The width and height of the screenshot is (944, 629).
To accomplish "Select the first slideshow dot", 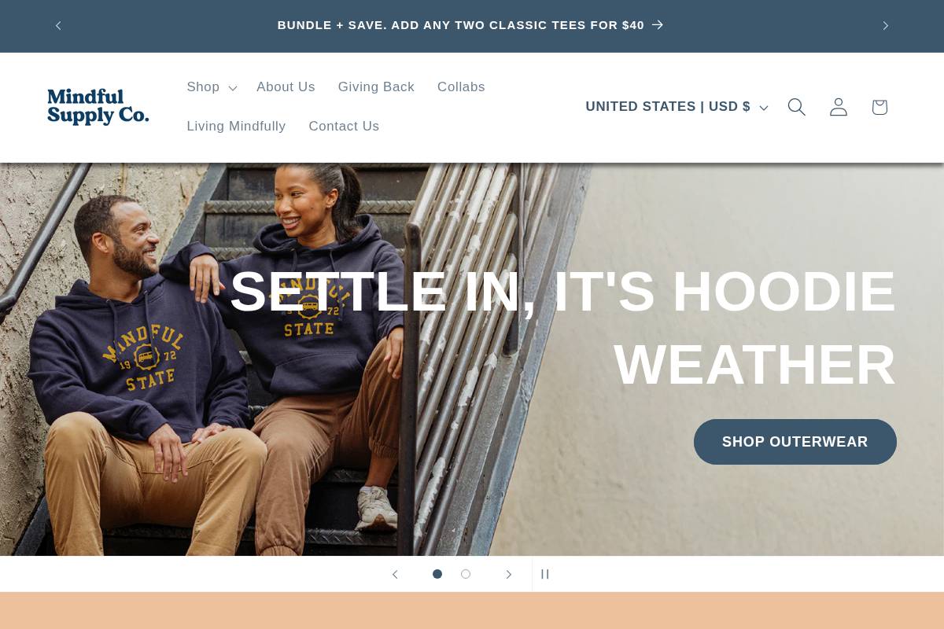I will (437, 574).
